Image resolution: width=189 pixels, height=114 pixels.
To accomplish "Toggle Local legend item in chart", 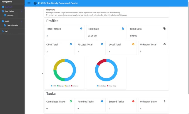I will click(x=67, y=86).
